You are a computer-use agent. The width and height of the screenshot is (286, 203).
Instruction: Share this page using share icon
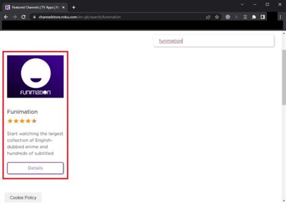[208, 17]
